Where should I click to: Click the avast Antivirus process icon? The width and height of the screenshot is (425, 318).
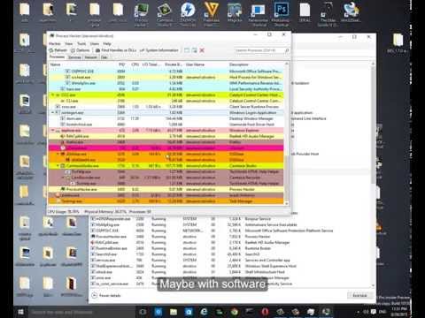(x=58, y=195)
